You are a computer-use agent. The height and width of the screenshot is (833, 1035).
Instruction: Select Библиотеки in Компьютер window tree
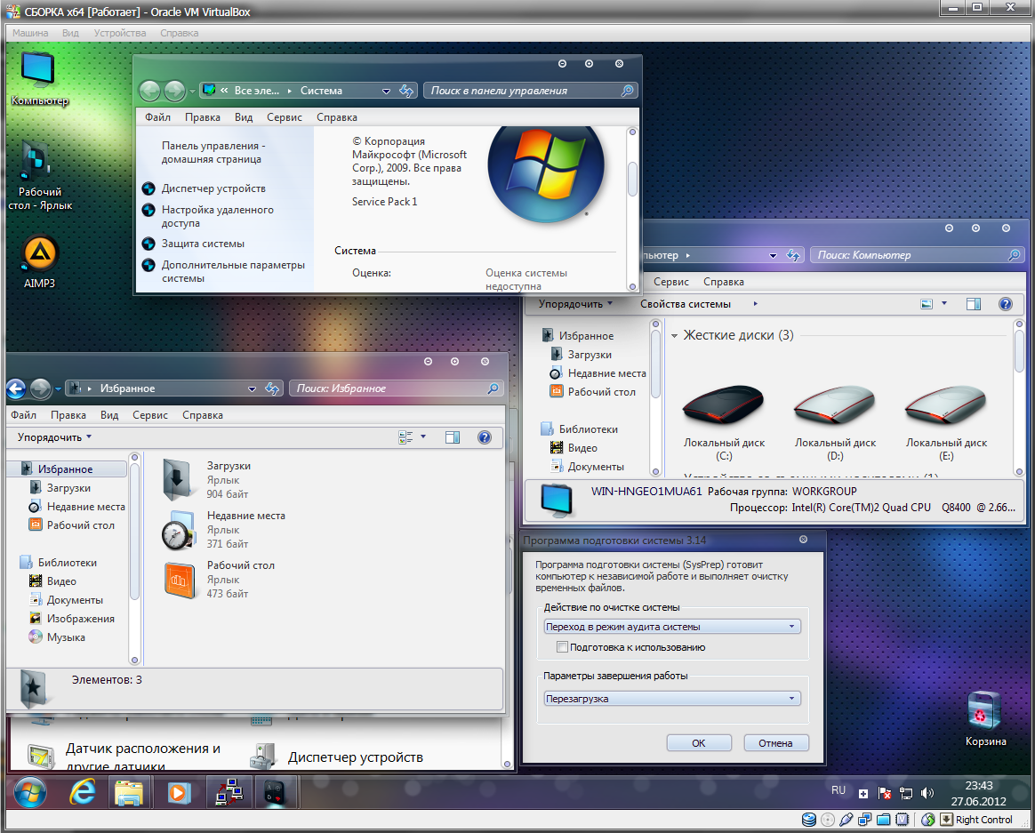(588, 429)
